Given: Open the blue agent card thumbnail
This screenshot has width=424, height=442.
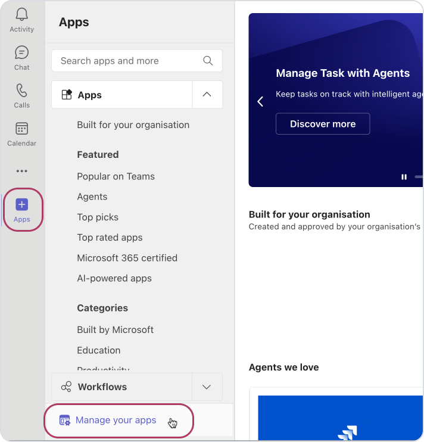Looking at the screenshot, I should click(x=340, y=418).
